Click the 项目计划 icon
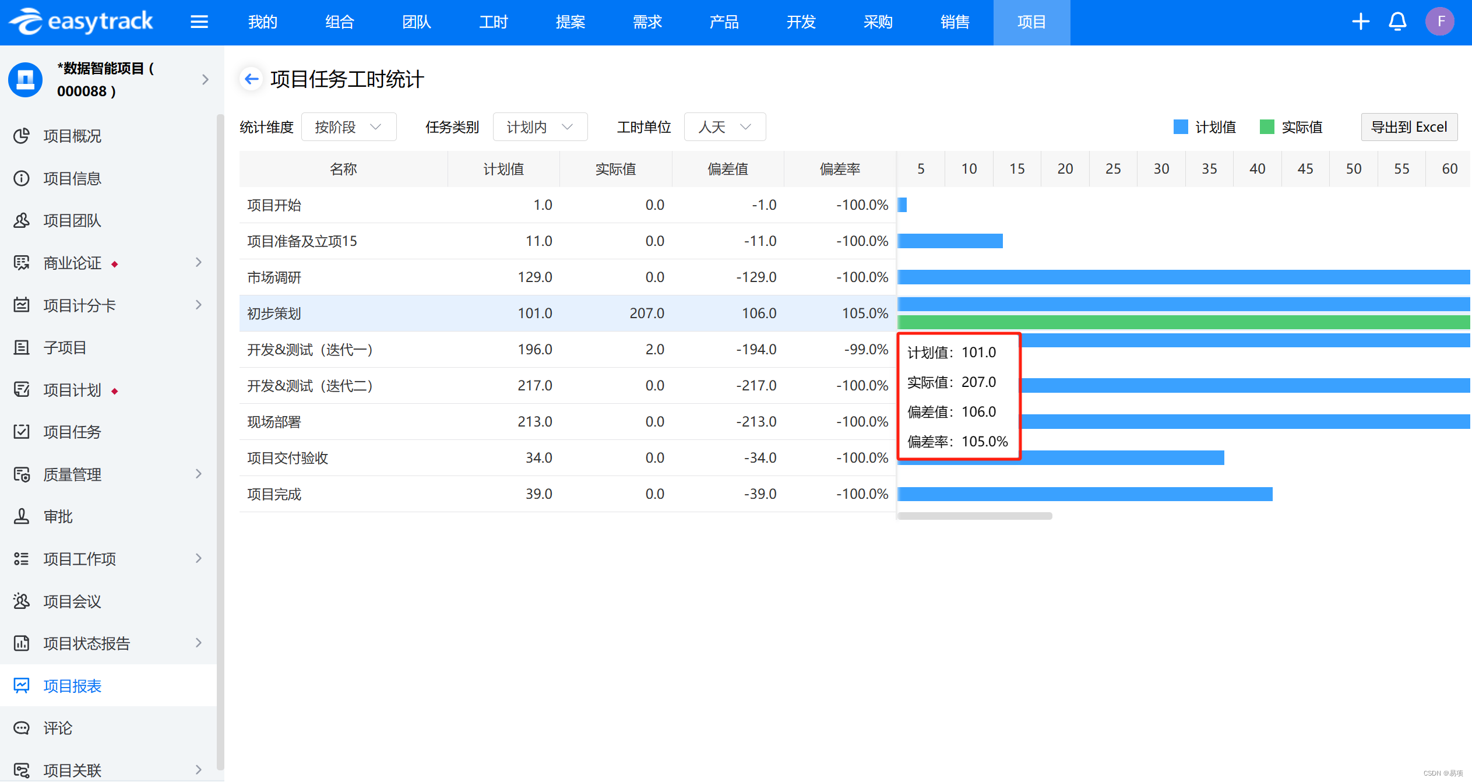The image size is (1472, 782). [22, 390]
